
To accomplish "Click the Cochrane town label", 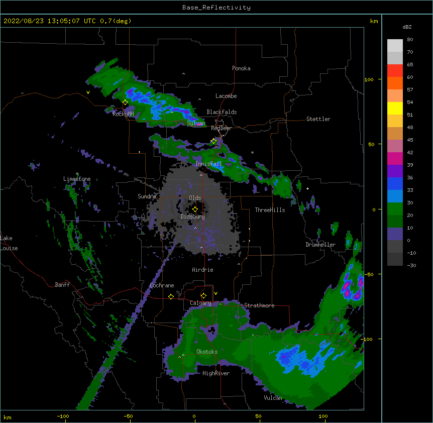I will point(162,285).
